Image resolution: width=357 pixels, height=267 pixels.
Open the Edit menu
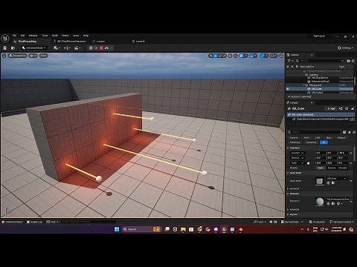tap(22, 36)
